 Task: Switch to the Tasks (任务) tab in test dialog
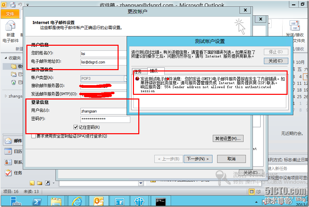(x=140, y=71)
